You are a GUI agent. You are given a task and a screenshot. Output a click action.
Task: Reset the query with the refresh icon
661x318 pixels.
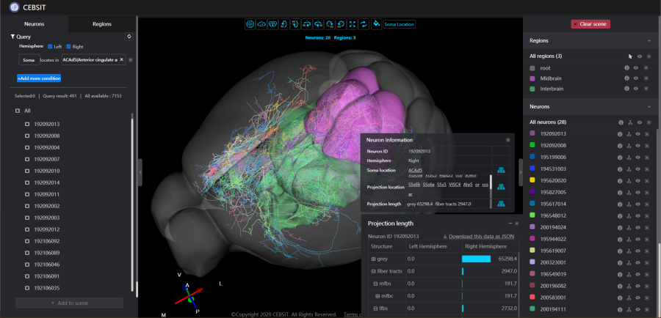pos(129,36)
